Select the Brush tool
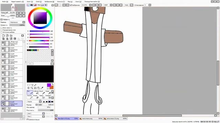This screenshot has width=220, height=123. [42, 93]
